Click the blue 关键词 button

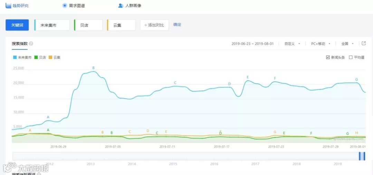coord(17,25)
